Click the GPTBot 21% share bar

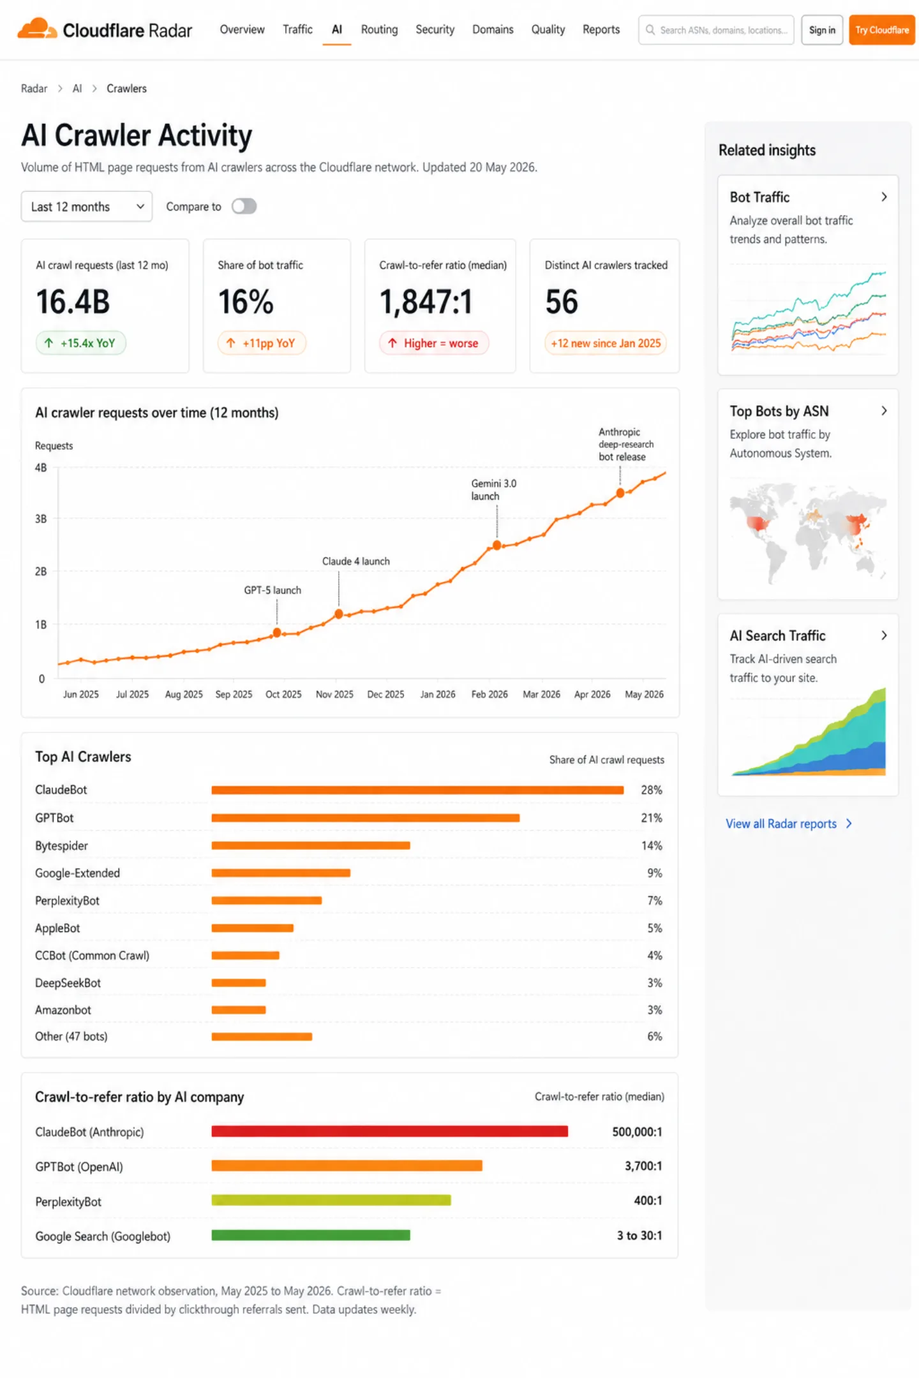(x=366, y=818)
